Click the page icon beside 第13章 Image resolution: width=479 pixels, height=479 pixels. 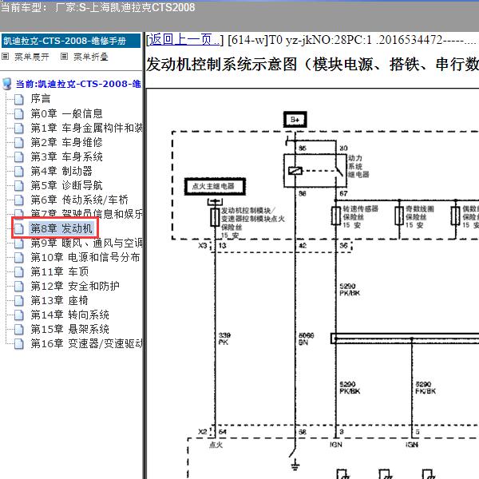pos(19,300)
